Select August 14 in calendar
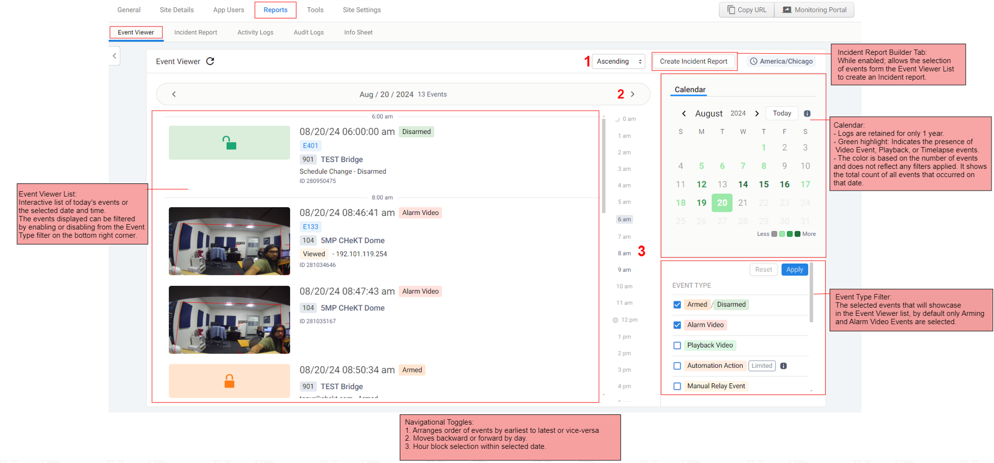 [x=743, y=184]
